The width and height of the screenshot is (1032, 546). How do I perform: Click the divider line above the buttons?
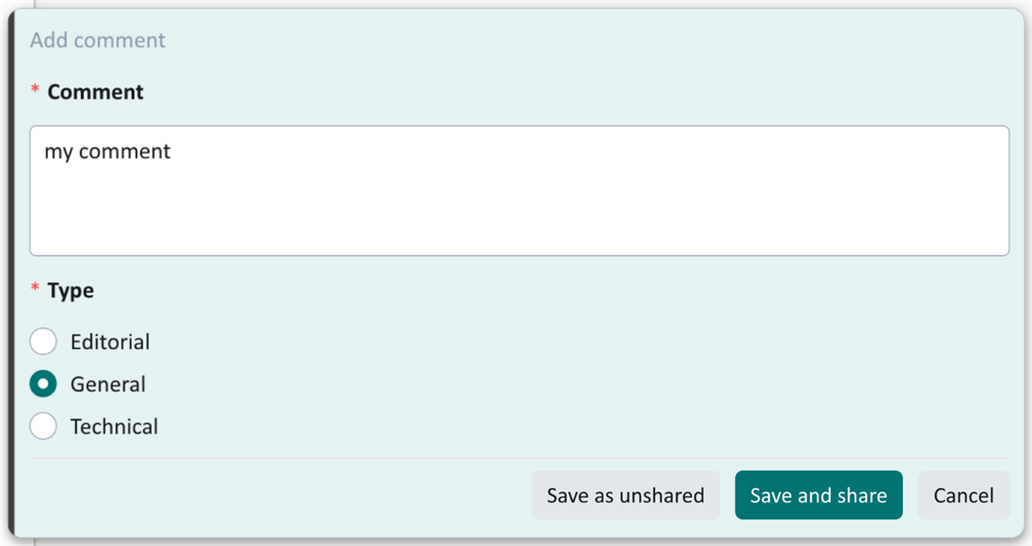[519, 458]
